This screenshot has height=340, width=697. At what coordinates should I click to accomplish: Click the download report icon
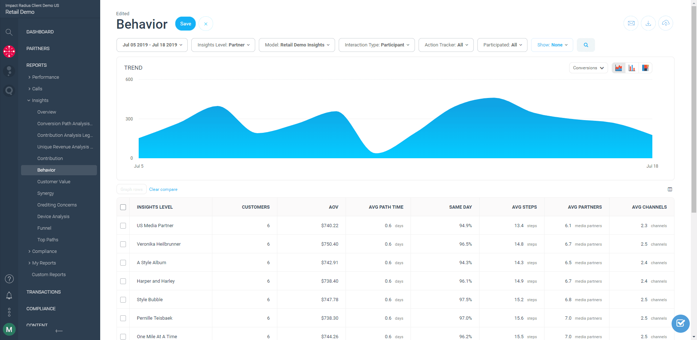(648, 24)
